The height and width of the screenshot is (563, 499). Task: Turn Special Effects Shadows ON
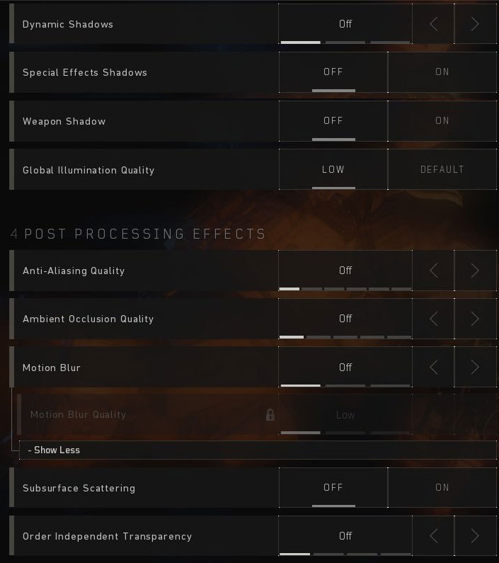(x=442, y=72)
